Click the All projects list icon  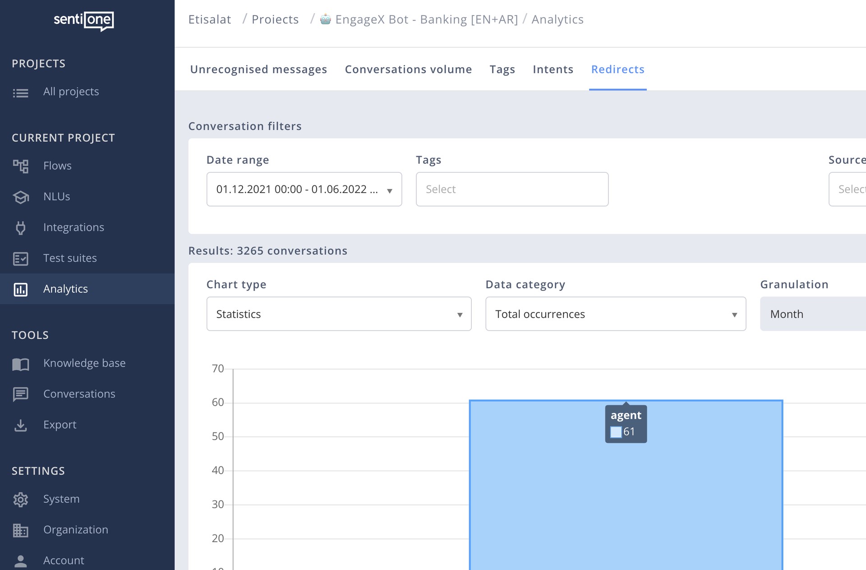pos(21,92)
